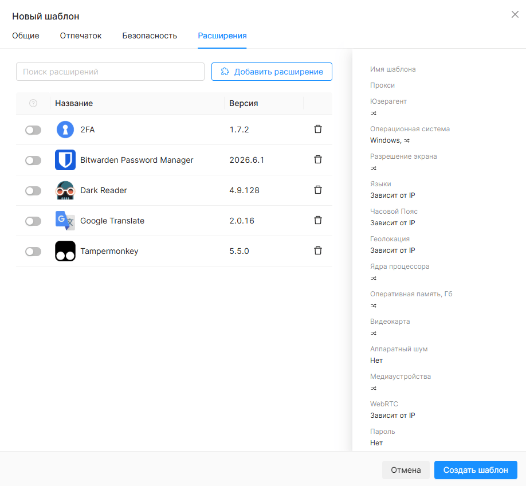
Task: Click the shuffle icon under Разрешение экрана
Action: tap(374, 168)
